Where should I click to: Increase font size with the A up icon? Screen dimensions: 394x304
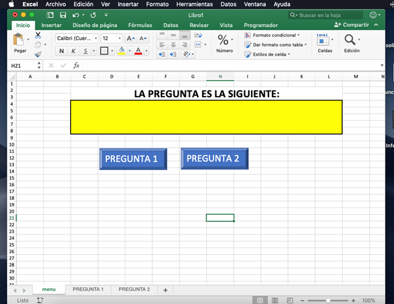[x=131, y=39]
